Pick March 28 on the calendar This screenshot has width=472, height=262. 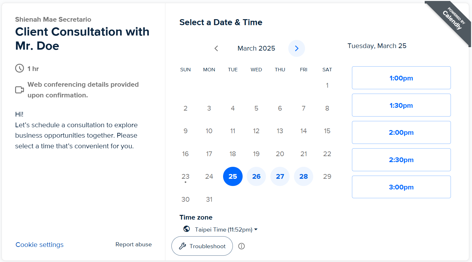tap(303, 177)
